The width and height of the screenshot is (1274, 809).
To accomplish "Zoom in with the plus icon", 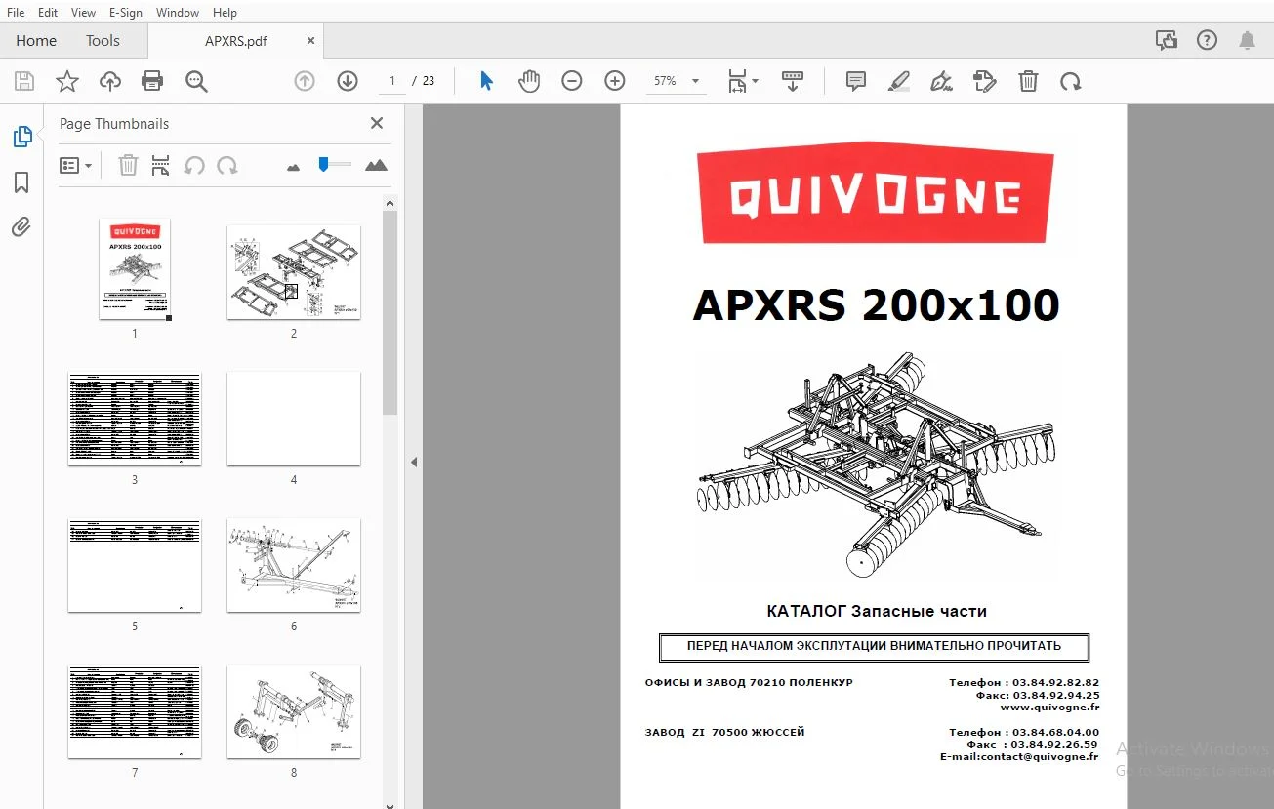I will point(615,82).
